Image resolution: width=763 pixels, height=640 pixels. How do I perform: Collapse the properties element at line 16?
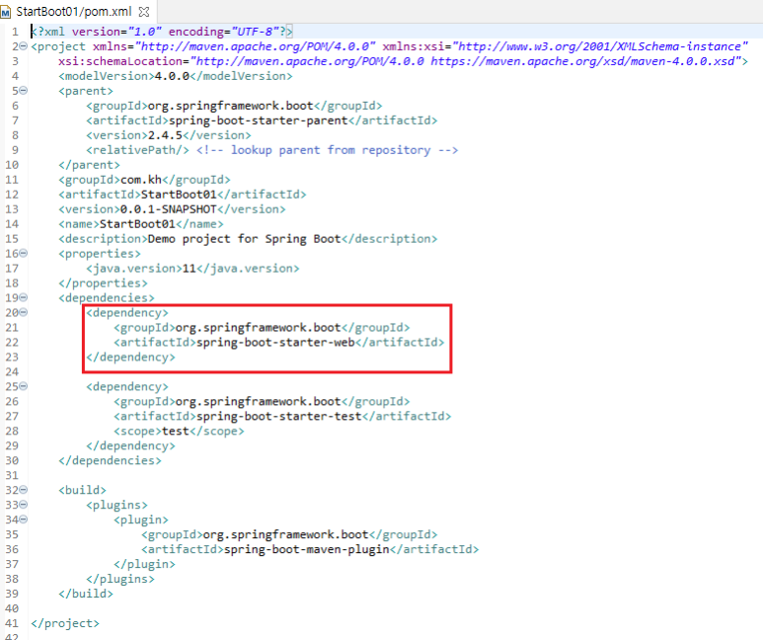click(x=24, y=253)
